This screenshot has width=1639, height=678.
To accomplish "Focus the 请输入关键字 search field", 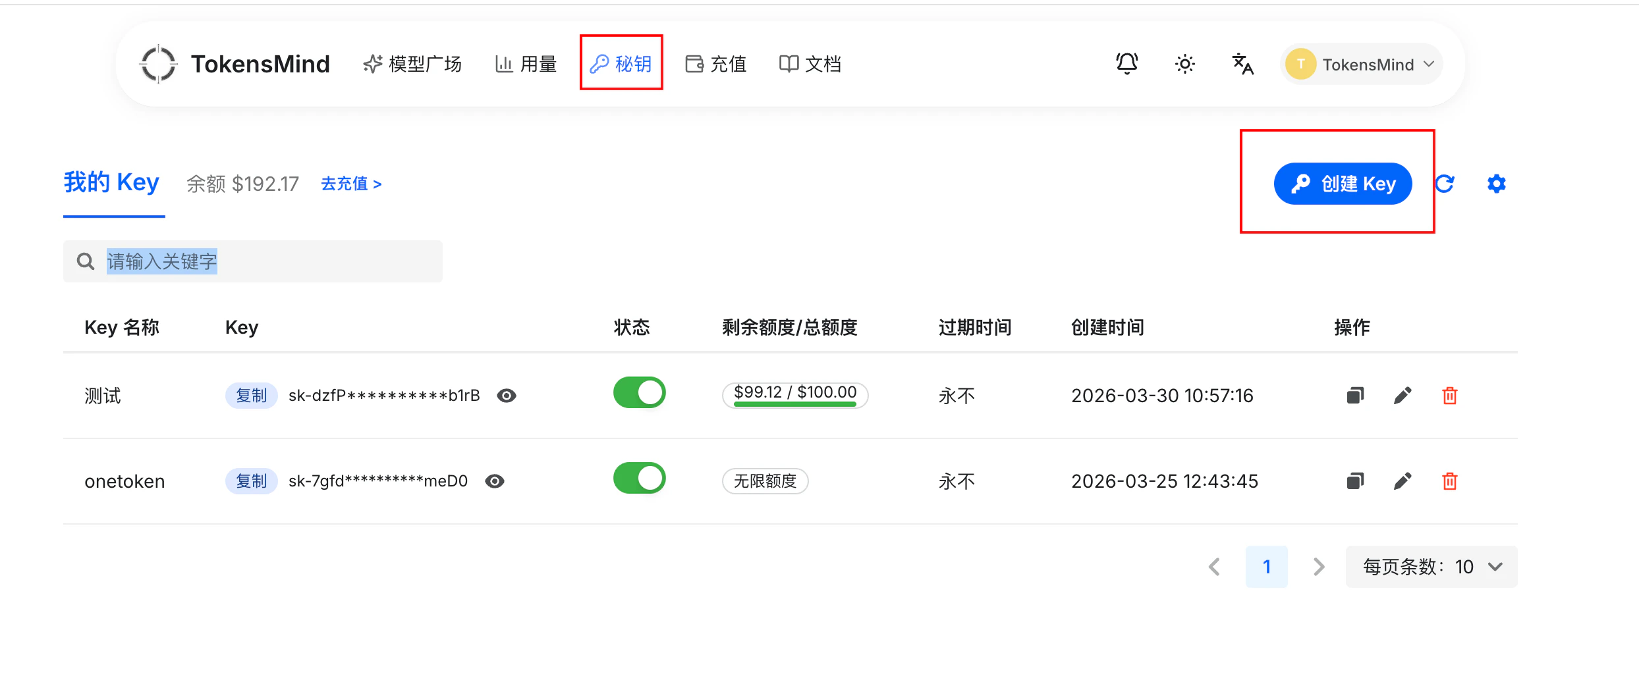I will tap(253, 261).
